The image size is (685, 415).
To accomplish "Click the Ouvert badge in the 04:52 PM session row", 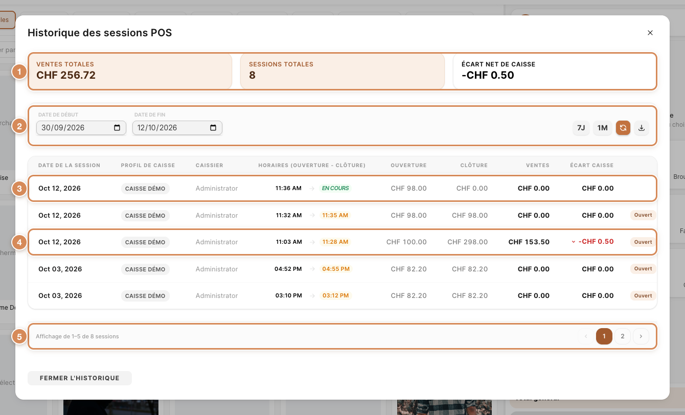I will [643, 269].
